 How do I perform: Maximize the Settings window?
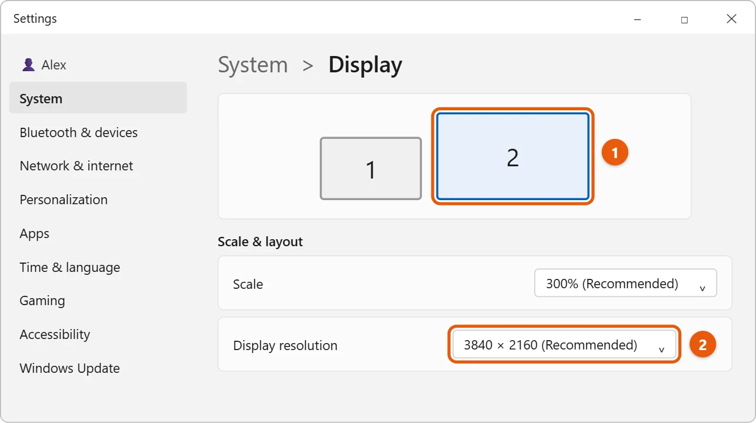pos(684,19)
